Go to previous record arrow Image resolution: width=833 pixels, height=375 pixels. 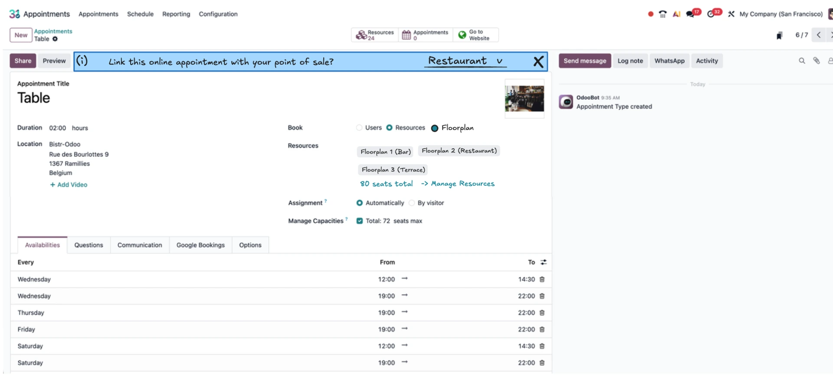818,35
